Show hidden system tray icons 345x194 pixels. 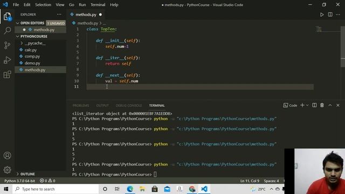pyautogui.click(x=271, y=189)
